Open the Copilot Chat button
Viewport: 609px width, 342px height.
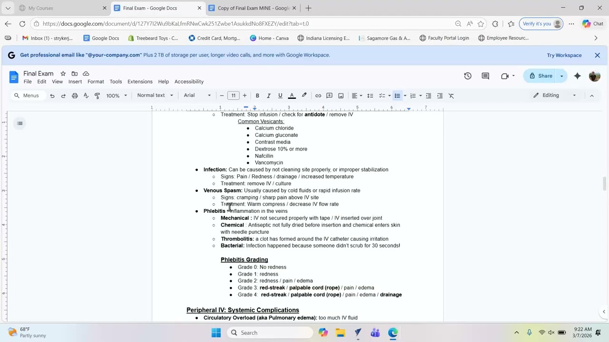coord(592,24)
